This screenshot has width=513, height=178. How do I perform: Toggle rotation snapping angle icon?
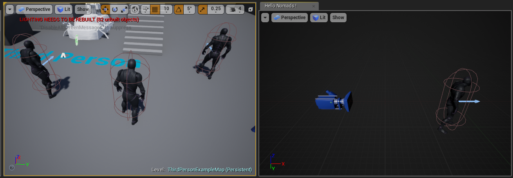(x=179, y=9)
